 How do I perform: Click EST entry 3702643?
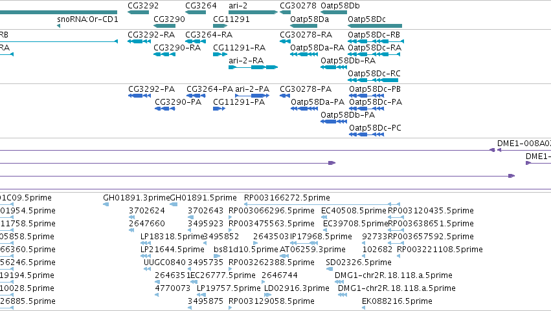(x=205, y=211)
